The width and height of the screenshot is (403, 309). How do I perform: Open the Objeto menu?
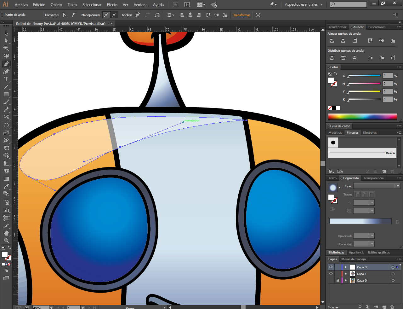click(x=56, y=5)
